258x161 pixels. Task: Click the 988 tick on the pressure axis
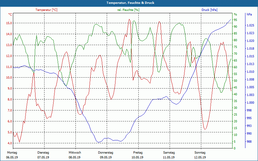(x=249, y=141)
